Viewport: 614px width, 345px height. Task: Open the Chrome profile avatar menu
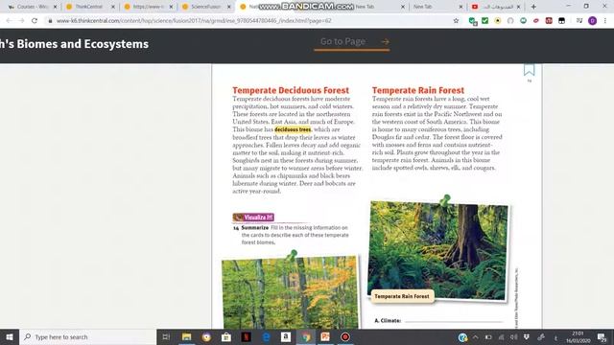coord(593,21)
